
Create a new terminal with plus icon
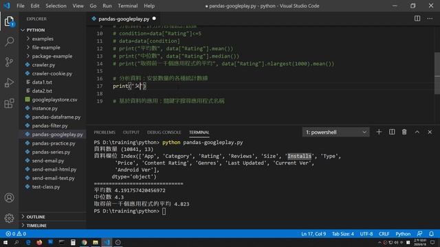click(379, 132)
